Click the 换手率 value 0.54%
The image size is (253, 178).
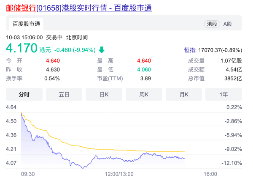point(52,79)
